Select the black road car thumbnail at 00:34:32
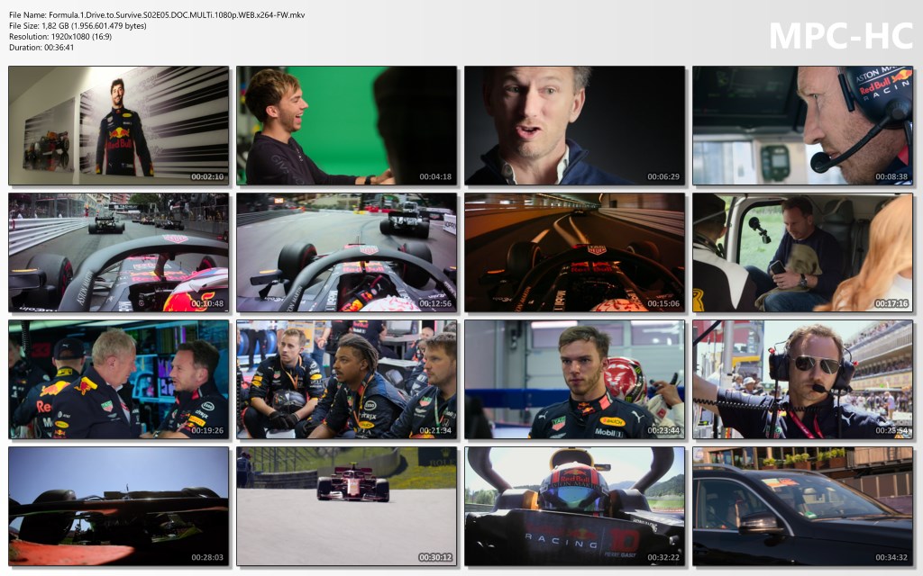 (x=802, y=506)
